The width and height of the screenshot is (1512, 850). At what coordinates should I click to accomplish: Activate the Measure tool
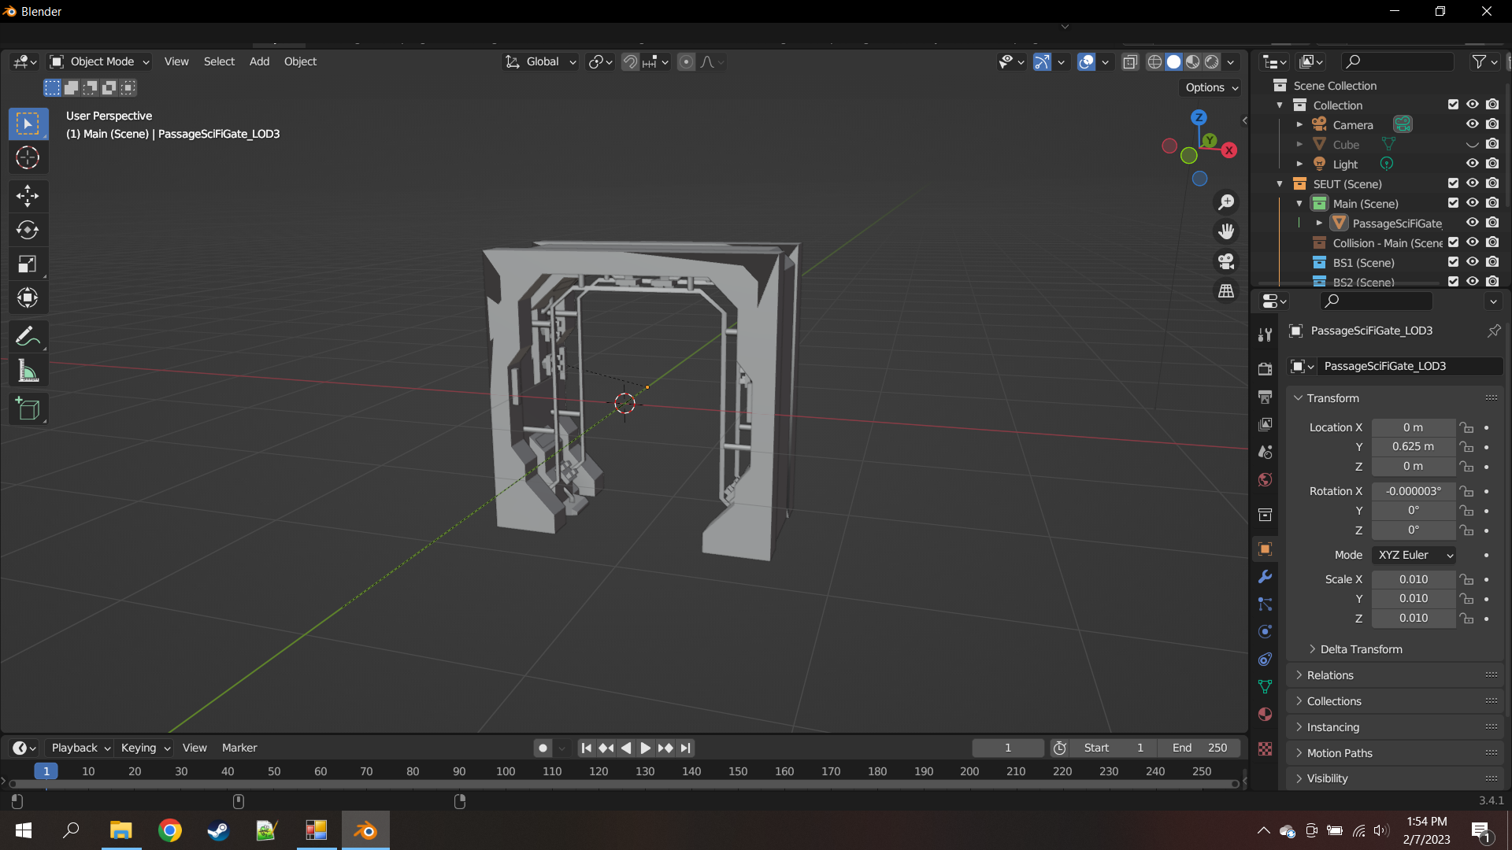pyautogui.click(x=28, y=371)
